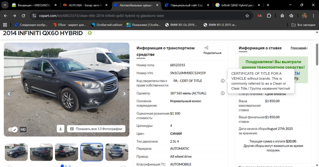Show the next vehicle photo
Screen dimensions: 319x167
124,94
